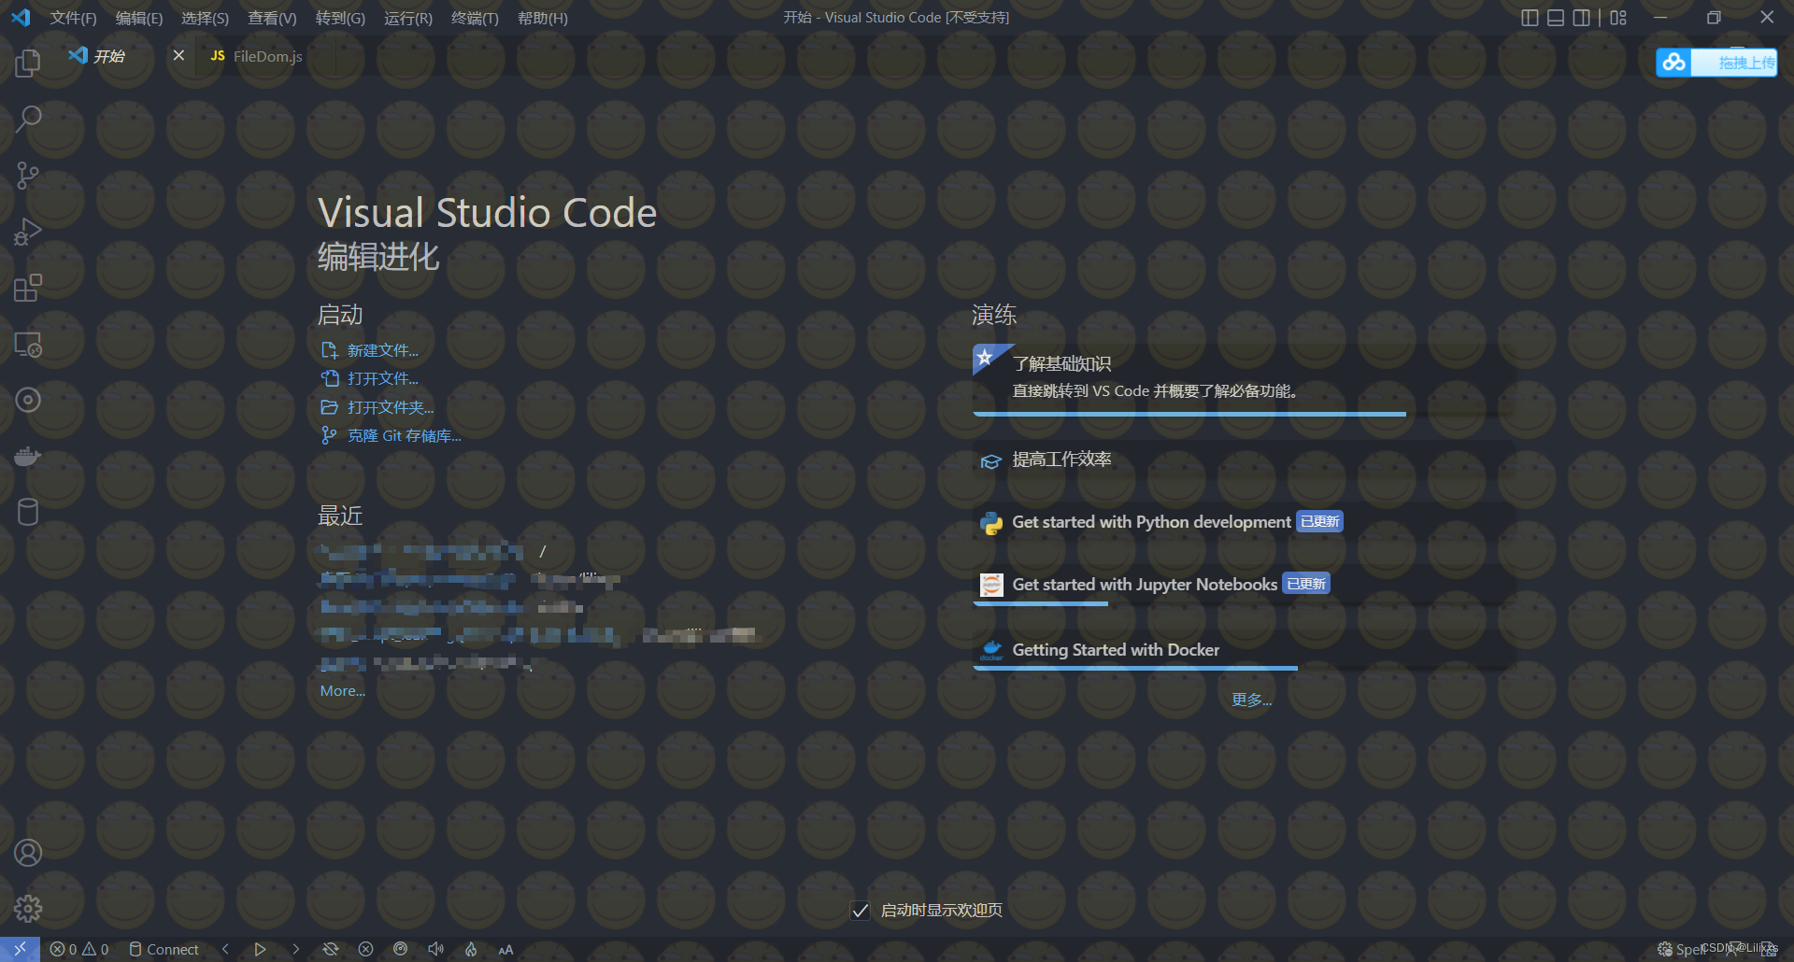
Task: Click 更多... to expand more walkthroughs
Action: 1251,699
